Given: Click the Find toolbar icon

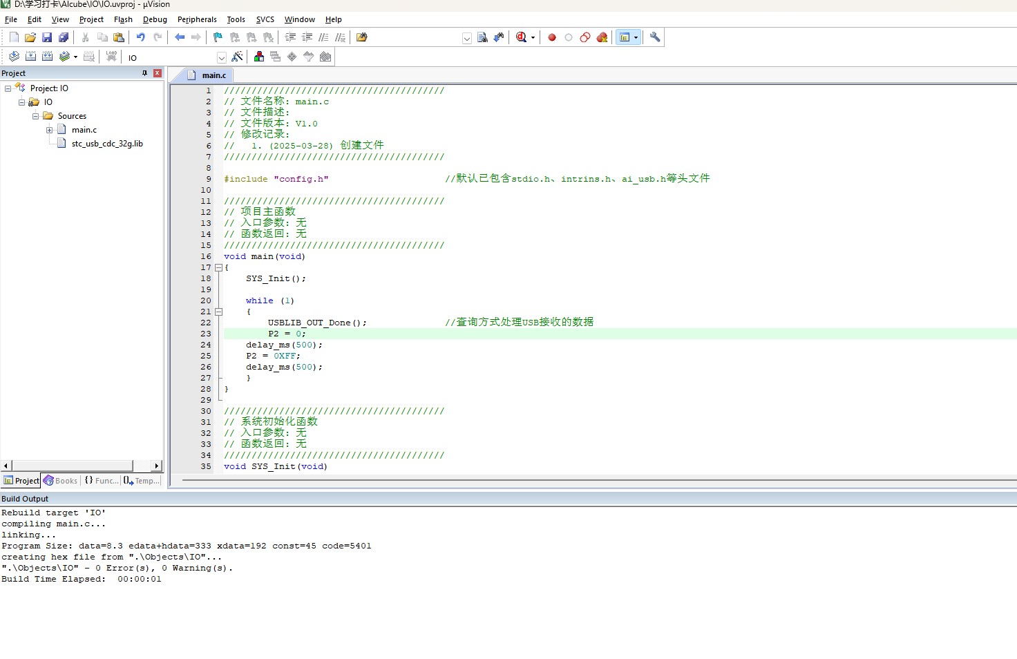Looking at the screenshot, I should [x=482, y=37].
